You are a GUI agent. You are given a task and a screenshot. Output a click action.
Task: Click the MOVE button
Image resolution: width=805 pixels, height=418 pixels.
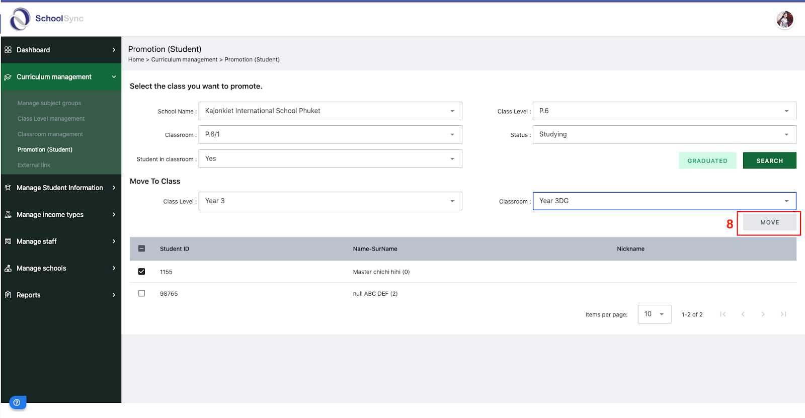click(769, 222)
